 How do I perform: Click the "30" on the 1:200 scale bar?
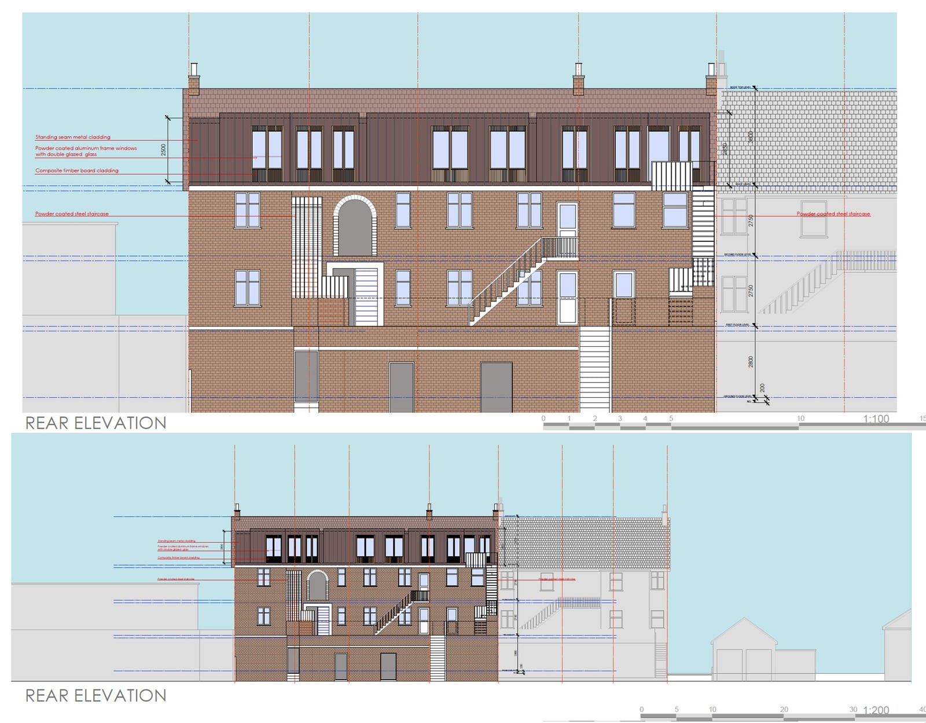click(x=853, y=709)
